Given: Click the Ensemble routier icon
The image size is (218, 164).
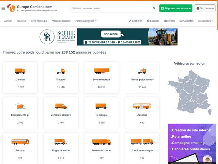Looking at the screenshot, I should 102,142.
